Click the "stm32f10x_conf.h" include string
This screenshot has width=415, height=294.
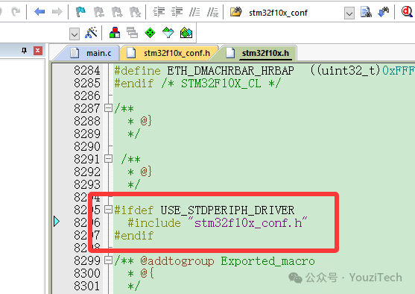click(248, 222)
